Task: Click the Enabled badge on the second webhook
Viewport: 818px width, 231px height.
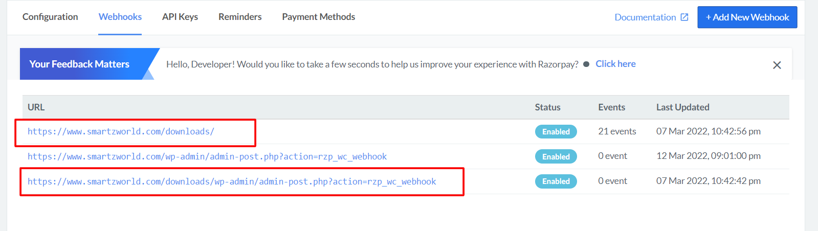Action: point(556,156)
